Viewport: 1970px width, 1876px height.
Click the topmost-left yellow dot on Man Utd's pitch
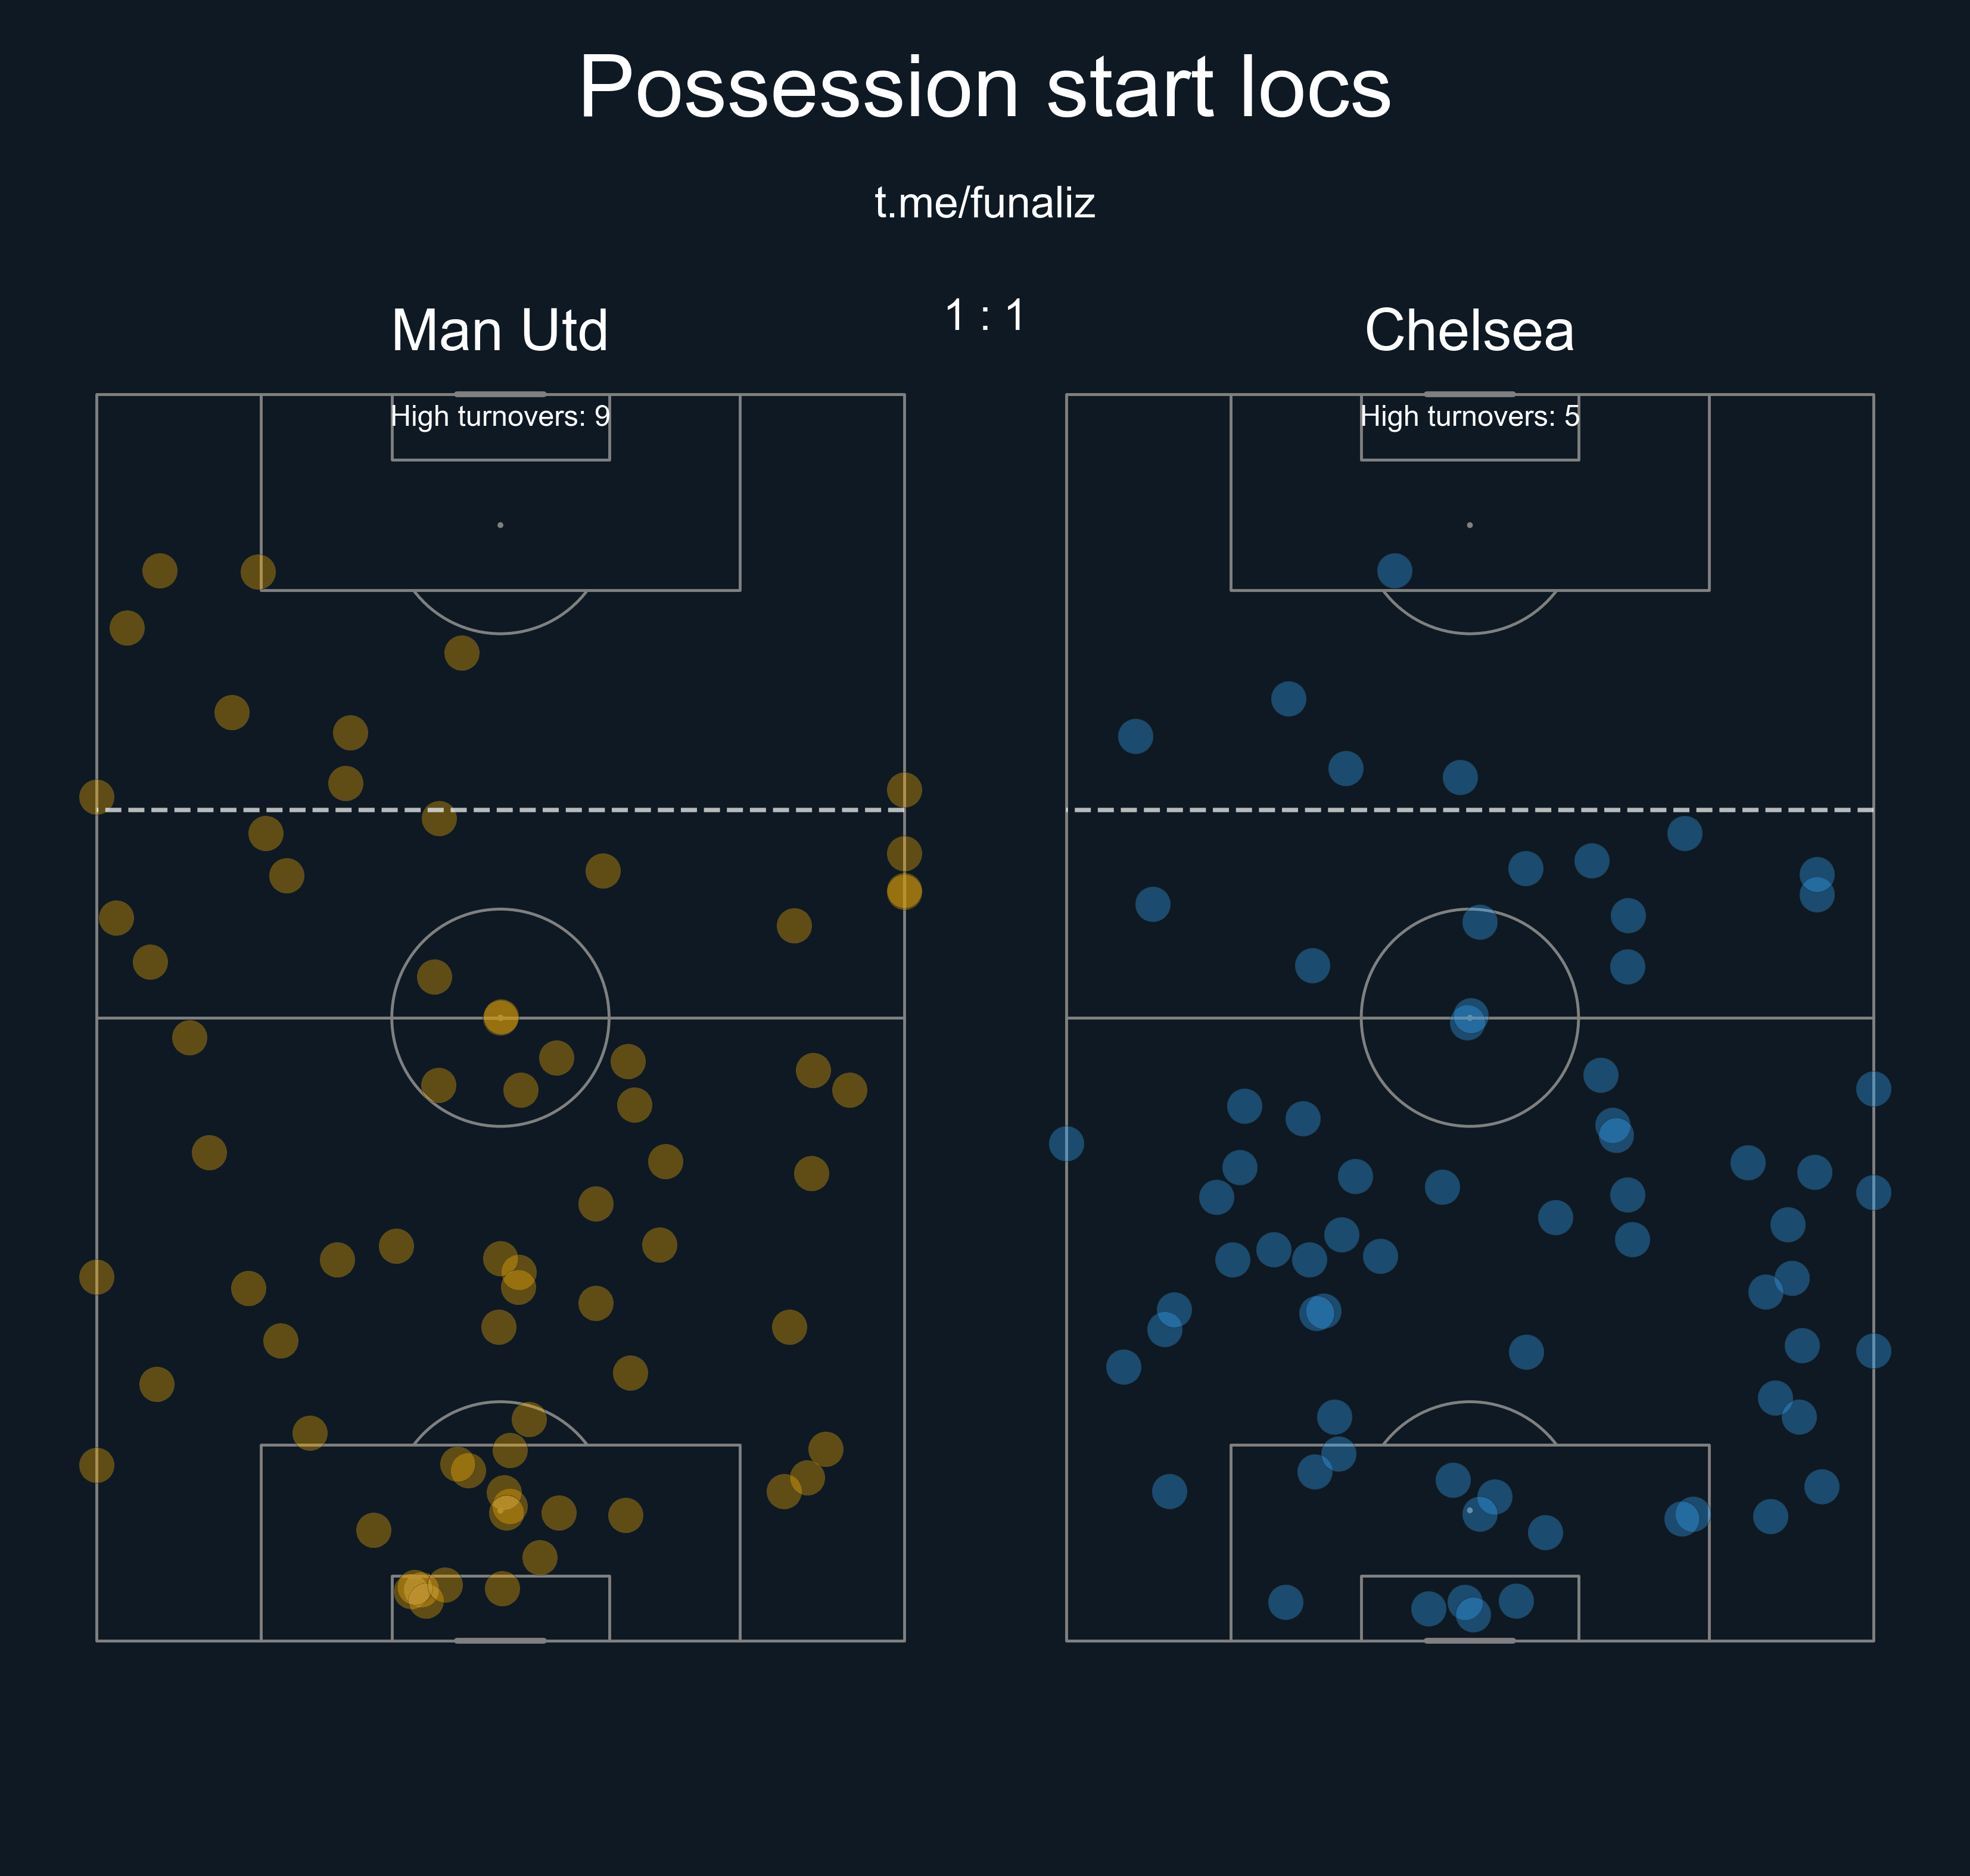tap(160, 571)
